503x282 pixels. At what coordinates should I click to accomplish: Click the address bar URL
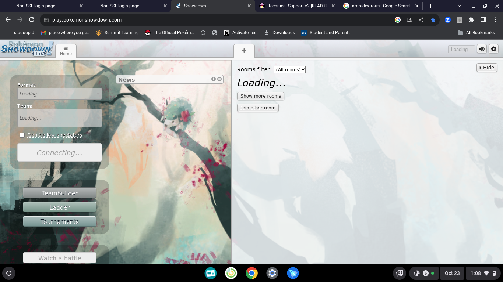(x=87, y=20)
